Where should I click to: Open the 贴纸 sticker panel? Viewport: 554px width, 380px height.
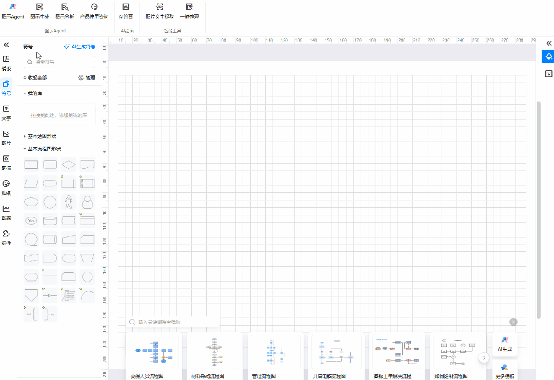coord(6,187)
